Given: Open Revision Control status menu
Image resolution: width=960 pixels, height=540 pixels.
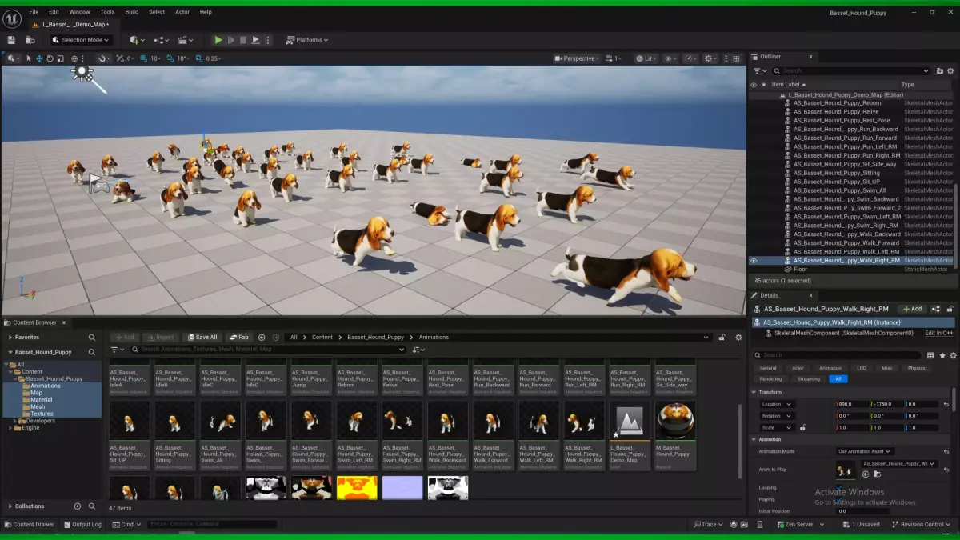Looking at the screenshot, I should point(922,525).
